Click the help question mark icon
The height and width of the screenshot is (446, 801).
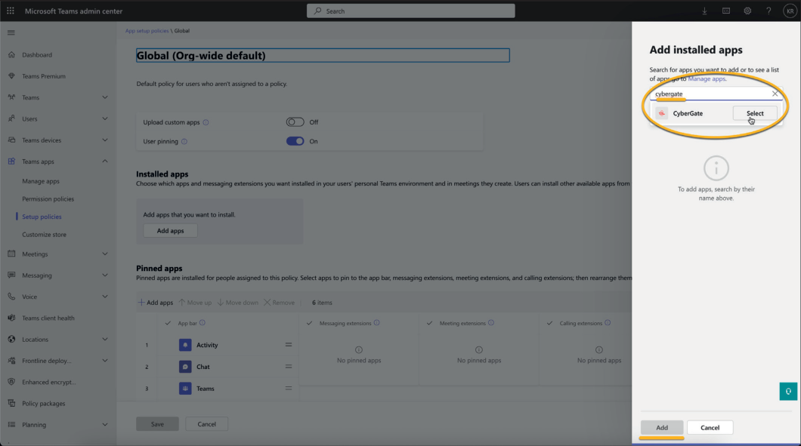click(769, 10)
